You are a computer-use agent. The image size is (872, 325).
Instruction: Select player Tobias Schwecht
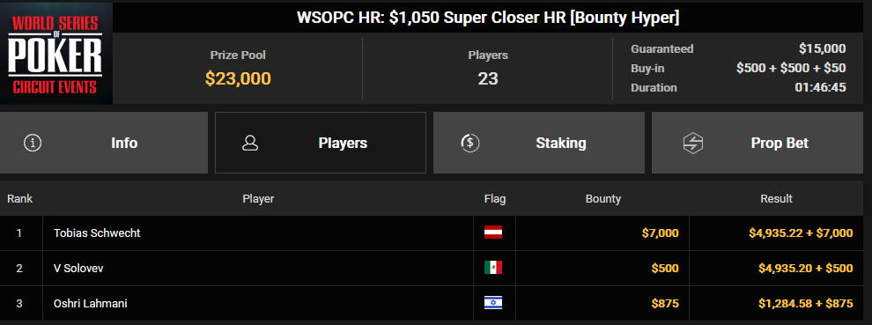click(x=97, y=233)
